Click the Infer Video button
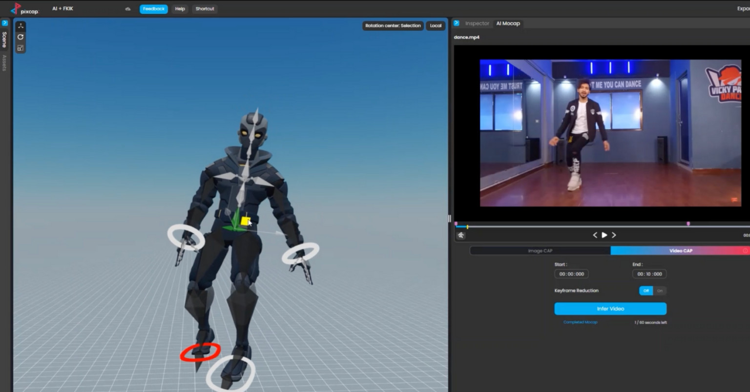The width and height of the screenshot is (750, 392). [610, 309]
